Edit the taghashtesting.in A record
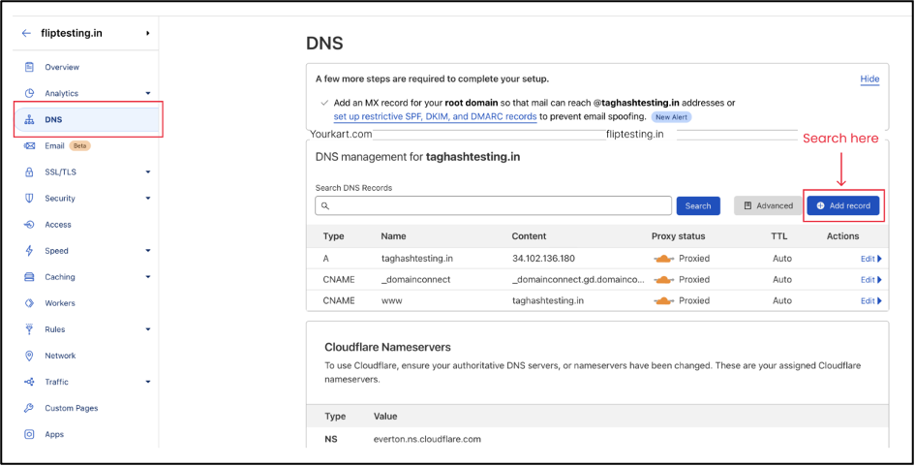Image resolution: width=915 pixels, height=466 pixels. (871, 259)
